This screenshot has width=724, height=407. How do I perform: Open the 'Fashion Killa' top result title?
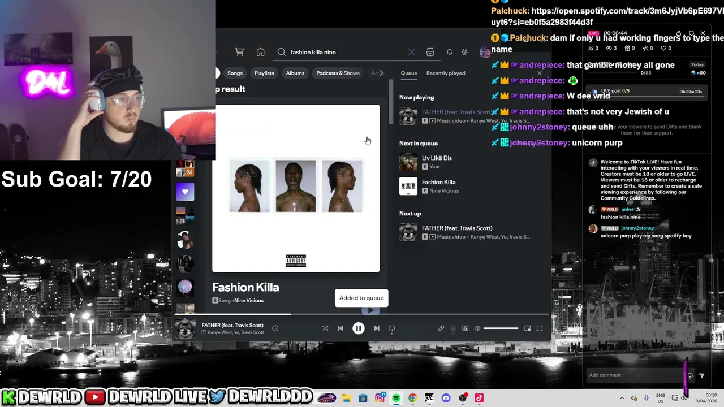(245, 287)
